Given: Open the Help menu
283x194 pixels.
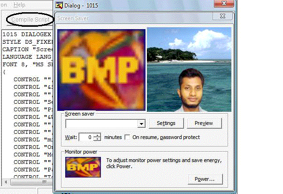Looking at the screenshot, I should click(x=19, y=5).
